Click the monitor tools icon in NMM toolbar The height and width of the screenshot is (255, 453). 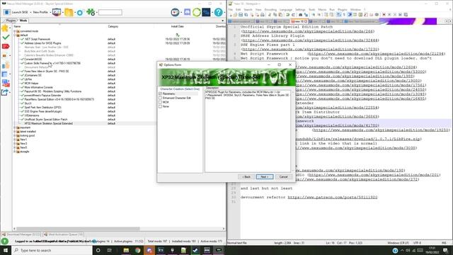pos(57,12)
